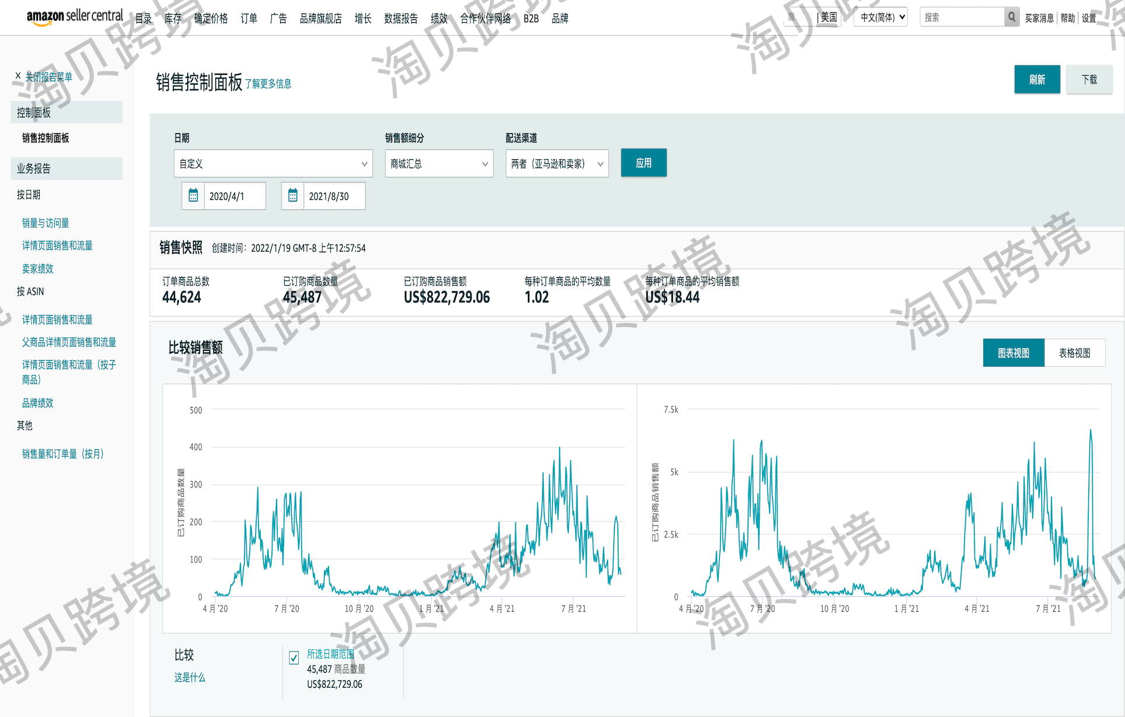
Task: Open 了解更多信息 learn more link
Action: [268, 84]
